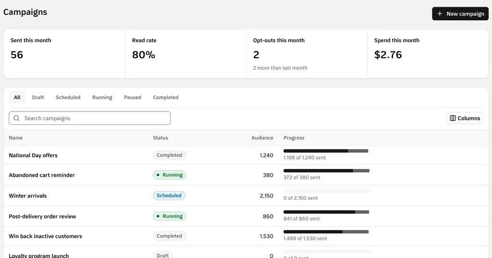Open Post-delivery order review campaign
Screen dimensions: 492x258
click(42, 217)
